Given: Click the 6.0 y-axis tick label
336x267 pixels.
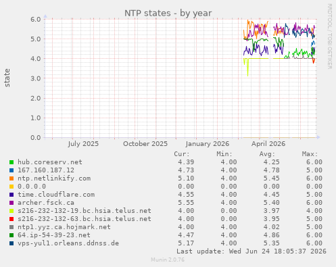Looking at the screenshot, I should pyautogui.click(x=36, y=19).
